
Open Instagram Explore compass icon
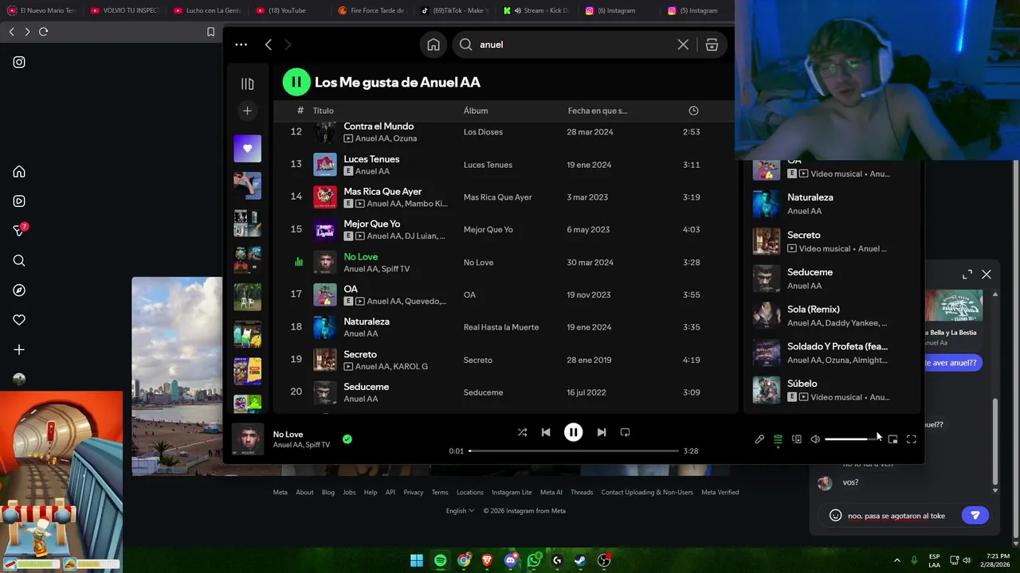pyautogui.click(x=19, y=290)
